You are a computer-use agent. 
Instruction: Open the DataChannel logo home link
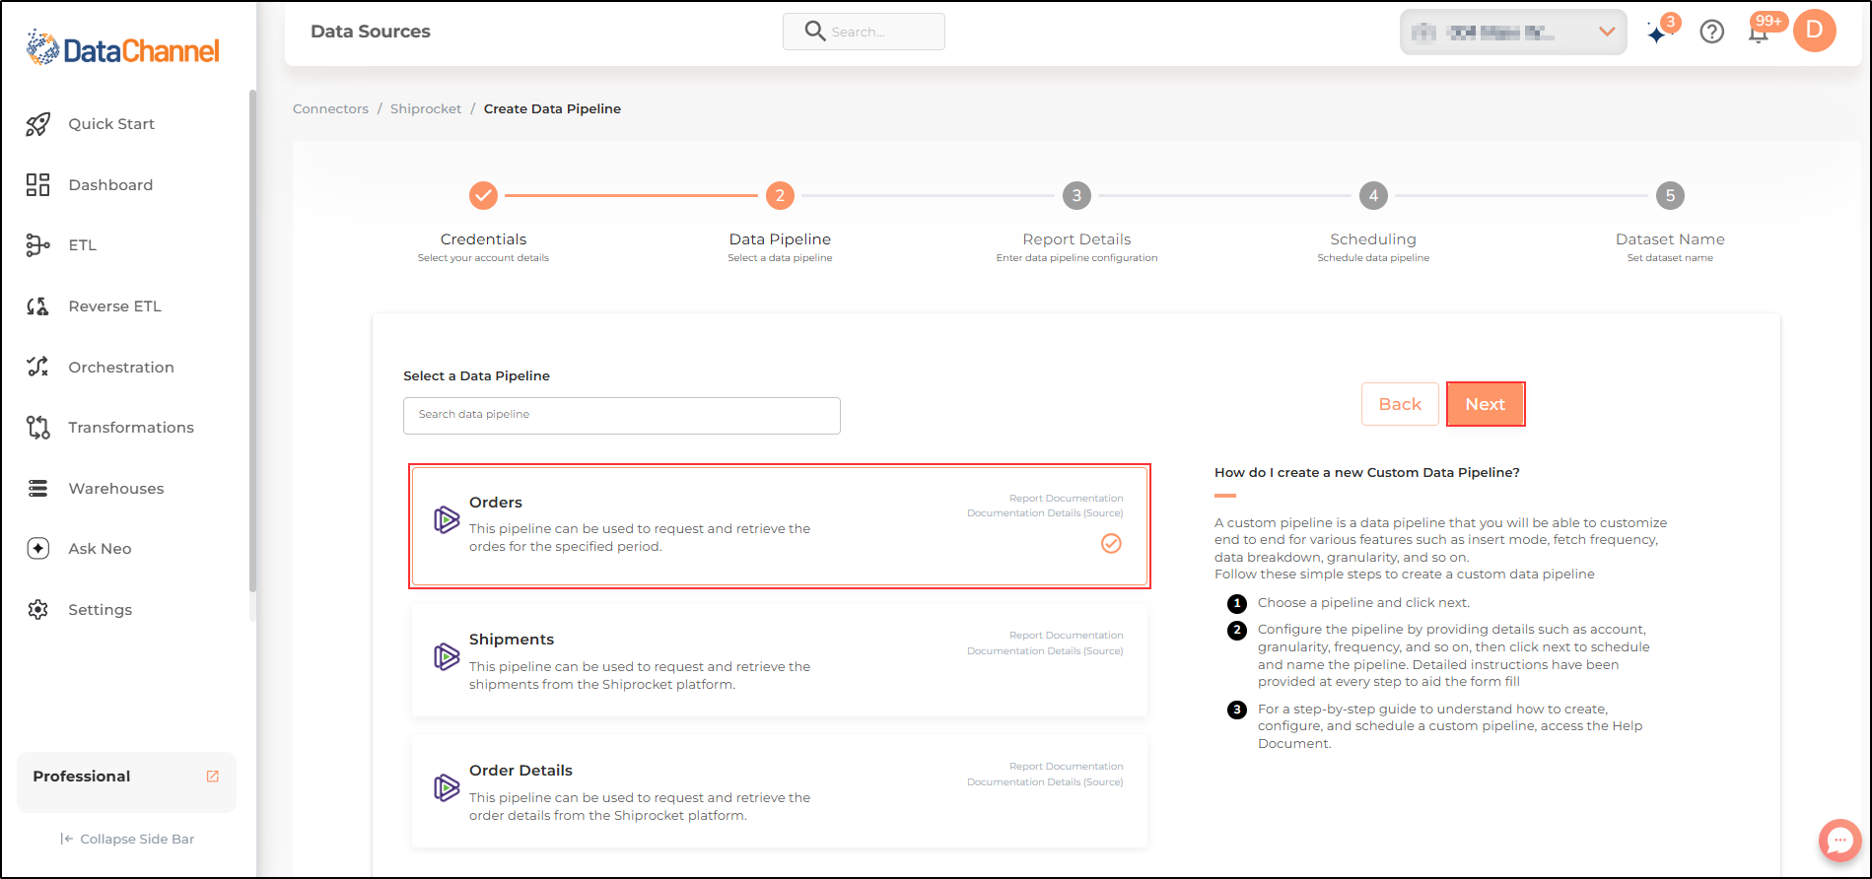pyautogui.click(x=123, y=48)
